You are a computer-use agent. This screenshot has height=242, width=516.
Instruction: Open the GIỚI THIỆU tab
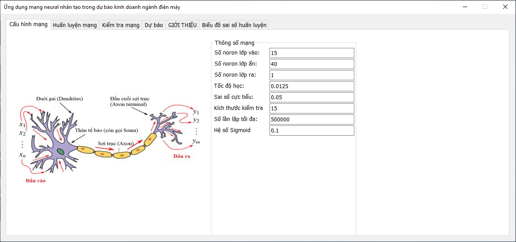pos(183,25)
